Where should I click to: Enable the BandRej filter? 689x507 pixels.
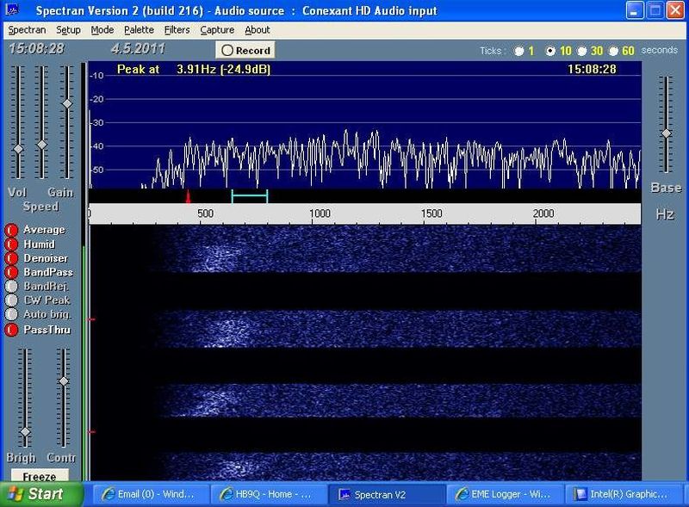11,287
